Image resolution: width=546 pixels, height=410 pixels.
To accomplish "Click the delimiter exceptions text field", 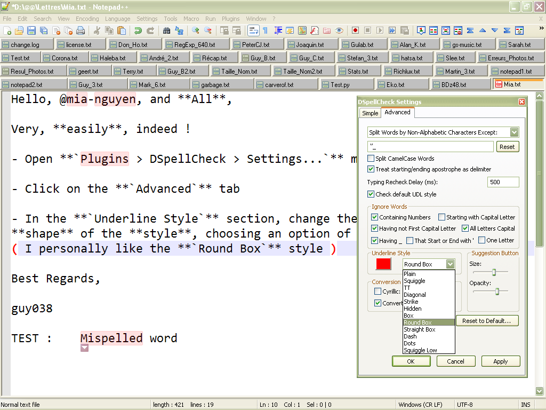I will coord(430,147).
